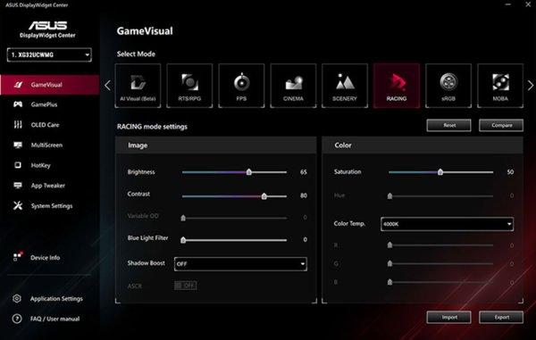This screenshot has width=536, height=340.
Task: Click the FAQ / User manual label
Action: click(x=55, y=319)
